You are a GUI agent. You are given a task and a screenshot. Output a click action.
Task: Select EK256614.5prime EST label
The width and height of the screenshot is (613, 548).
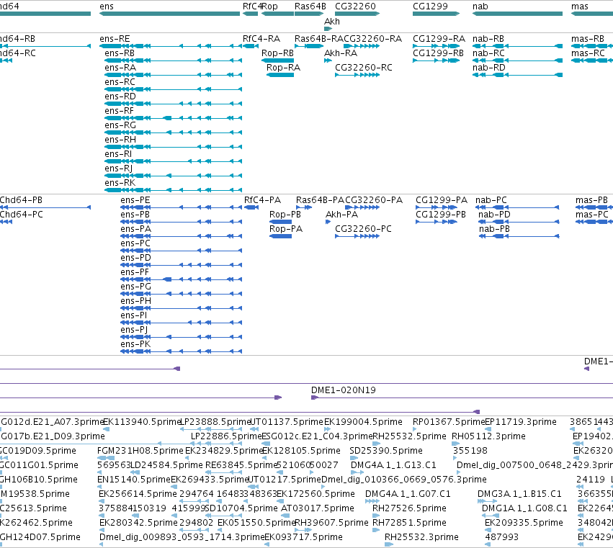pyautogui.click(x=138, y=494)
